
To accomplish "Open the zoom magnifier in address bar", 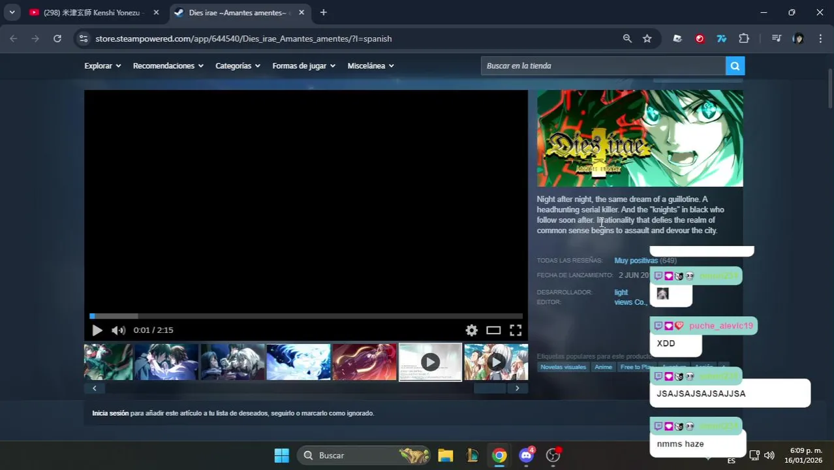I will [627, 39].
